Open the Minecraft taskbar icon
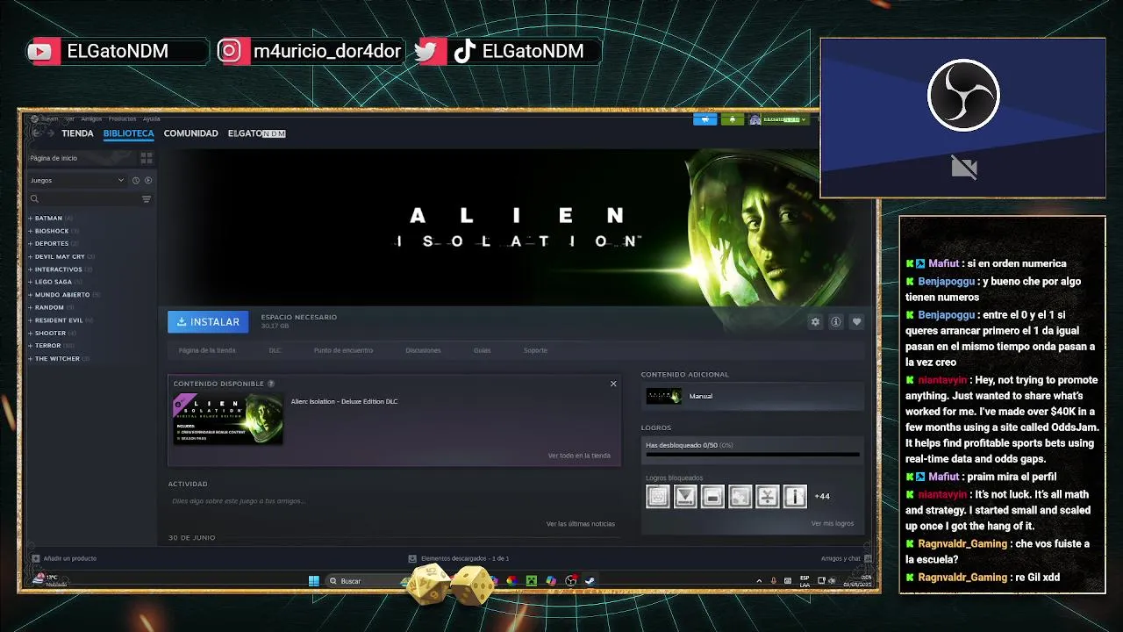 532,580
